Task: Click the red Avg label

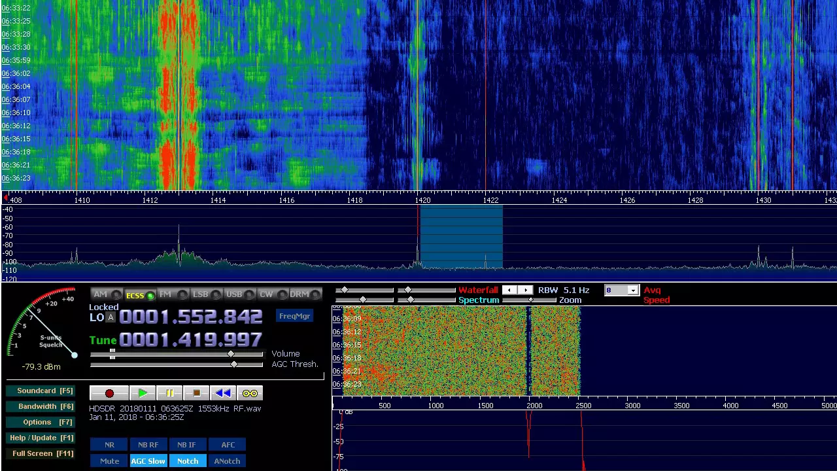Action: (652, 290)
